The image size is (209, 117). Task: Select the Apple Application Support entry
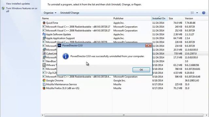(60, 38)
